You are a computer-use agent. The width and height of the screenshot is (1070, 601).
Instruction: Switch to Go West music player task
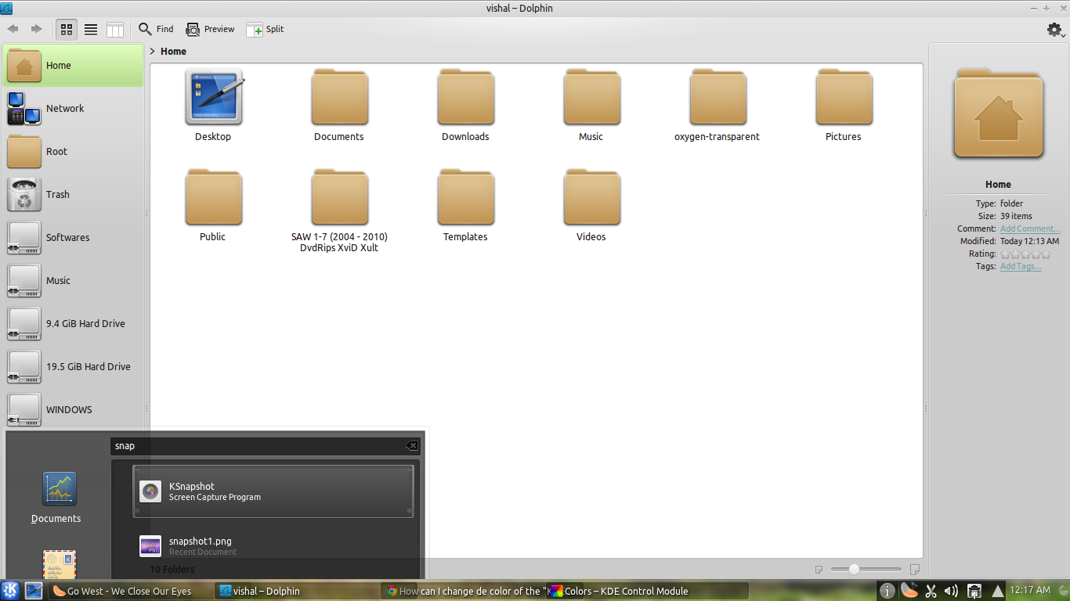tap(130, 591)
